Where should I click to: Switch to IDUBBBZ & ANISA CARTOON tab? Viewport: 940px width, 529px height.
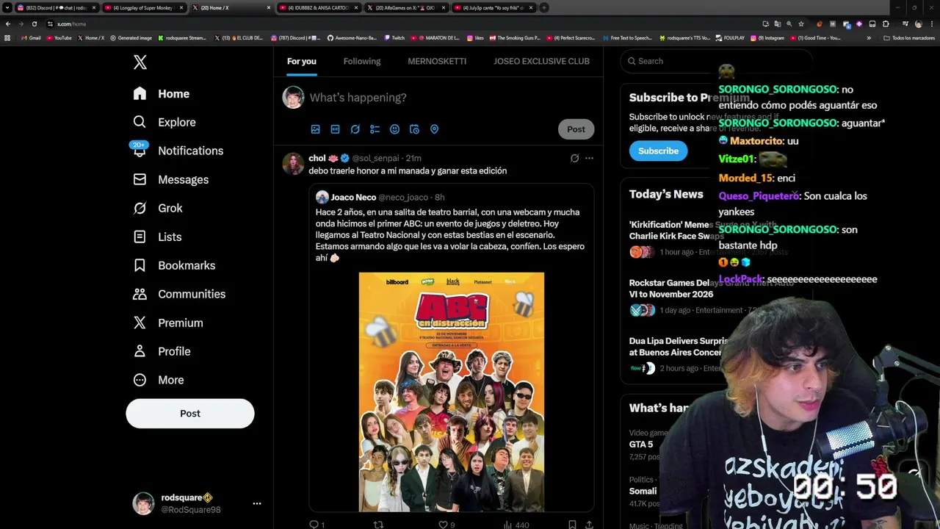point(318,7)
